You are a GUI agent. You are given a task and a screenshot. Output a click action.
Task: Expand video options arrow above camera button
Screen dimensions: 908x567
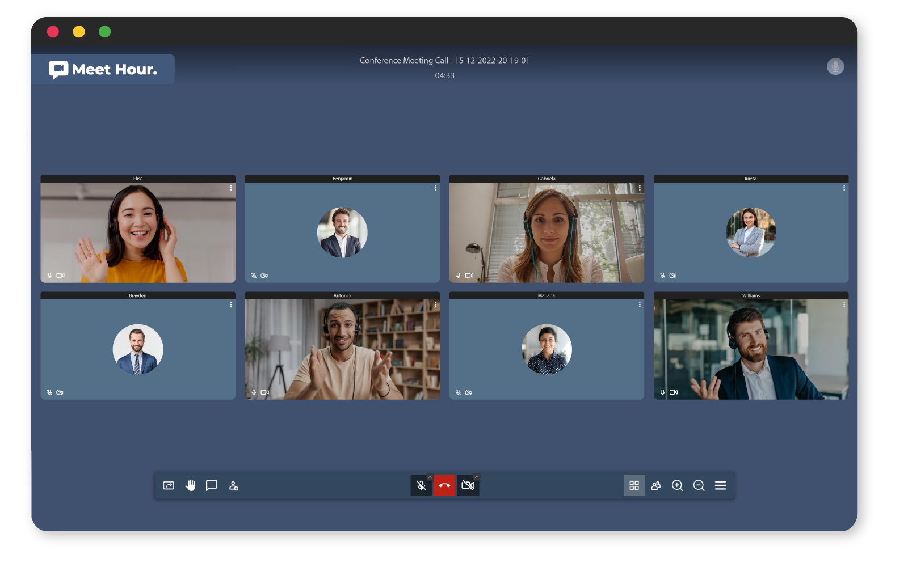(x=477, y=477)
